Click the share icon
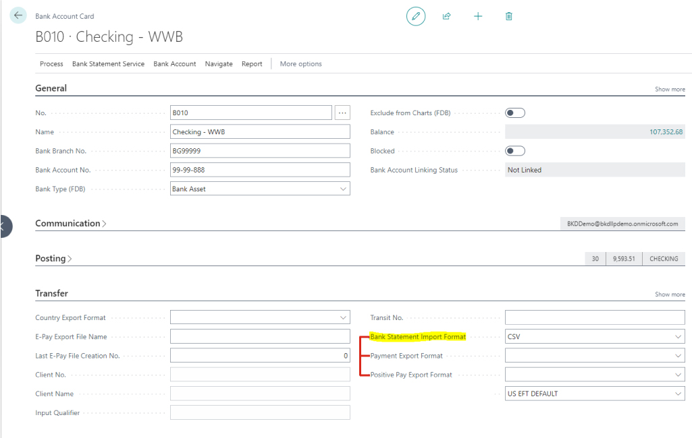 click(x=447, y=16)
